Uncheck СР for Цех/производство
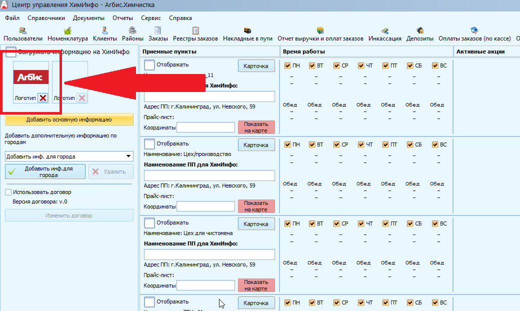520x311 pixels. pyautogui.click(x=336, y=144)
